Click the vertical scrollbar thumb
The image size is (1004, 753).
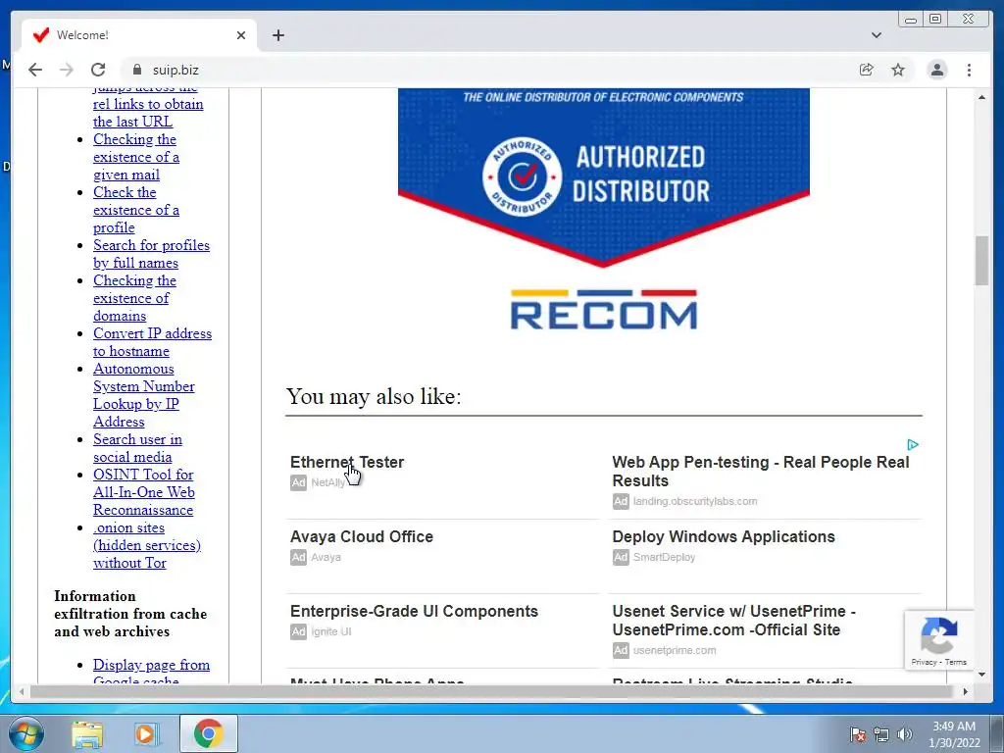coord(981,261)
